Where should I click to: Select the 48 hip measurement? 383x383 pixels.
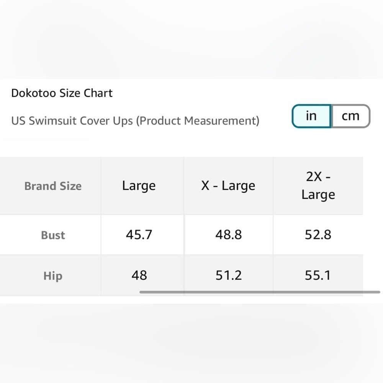139,275
